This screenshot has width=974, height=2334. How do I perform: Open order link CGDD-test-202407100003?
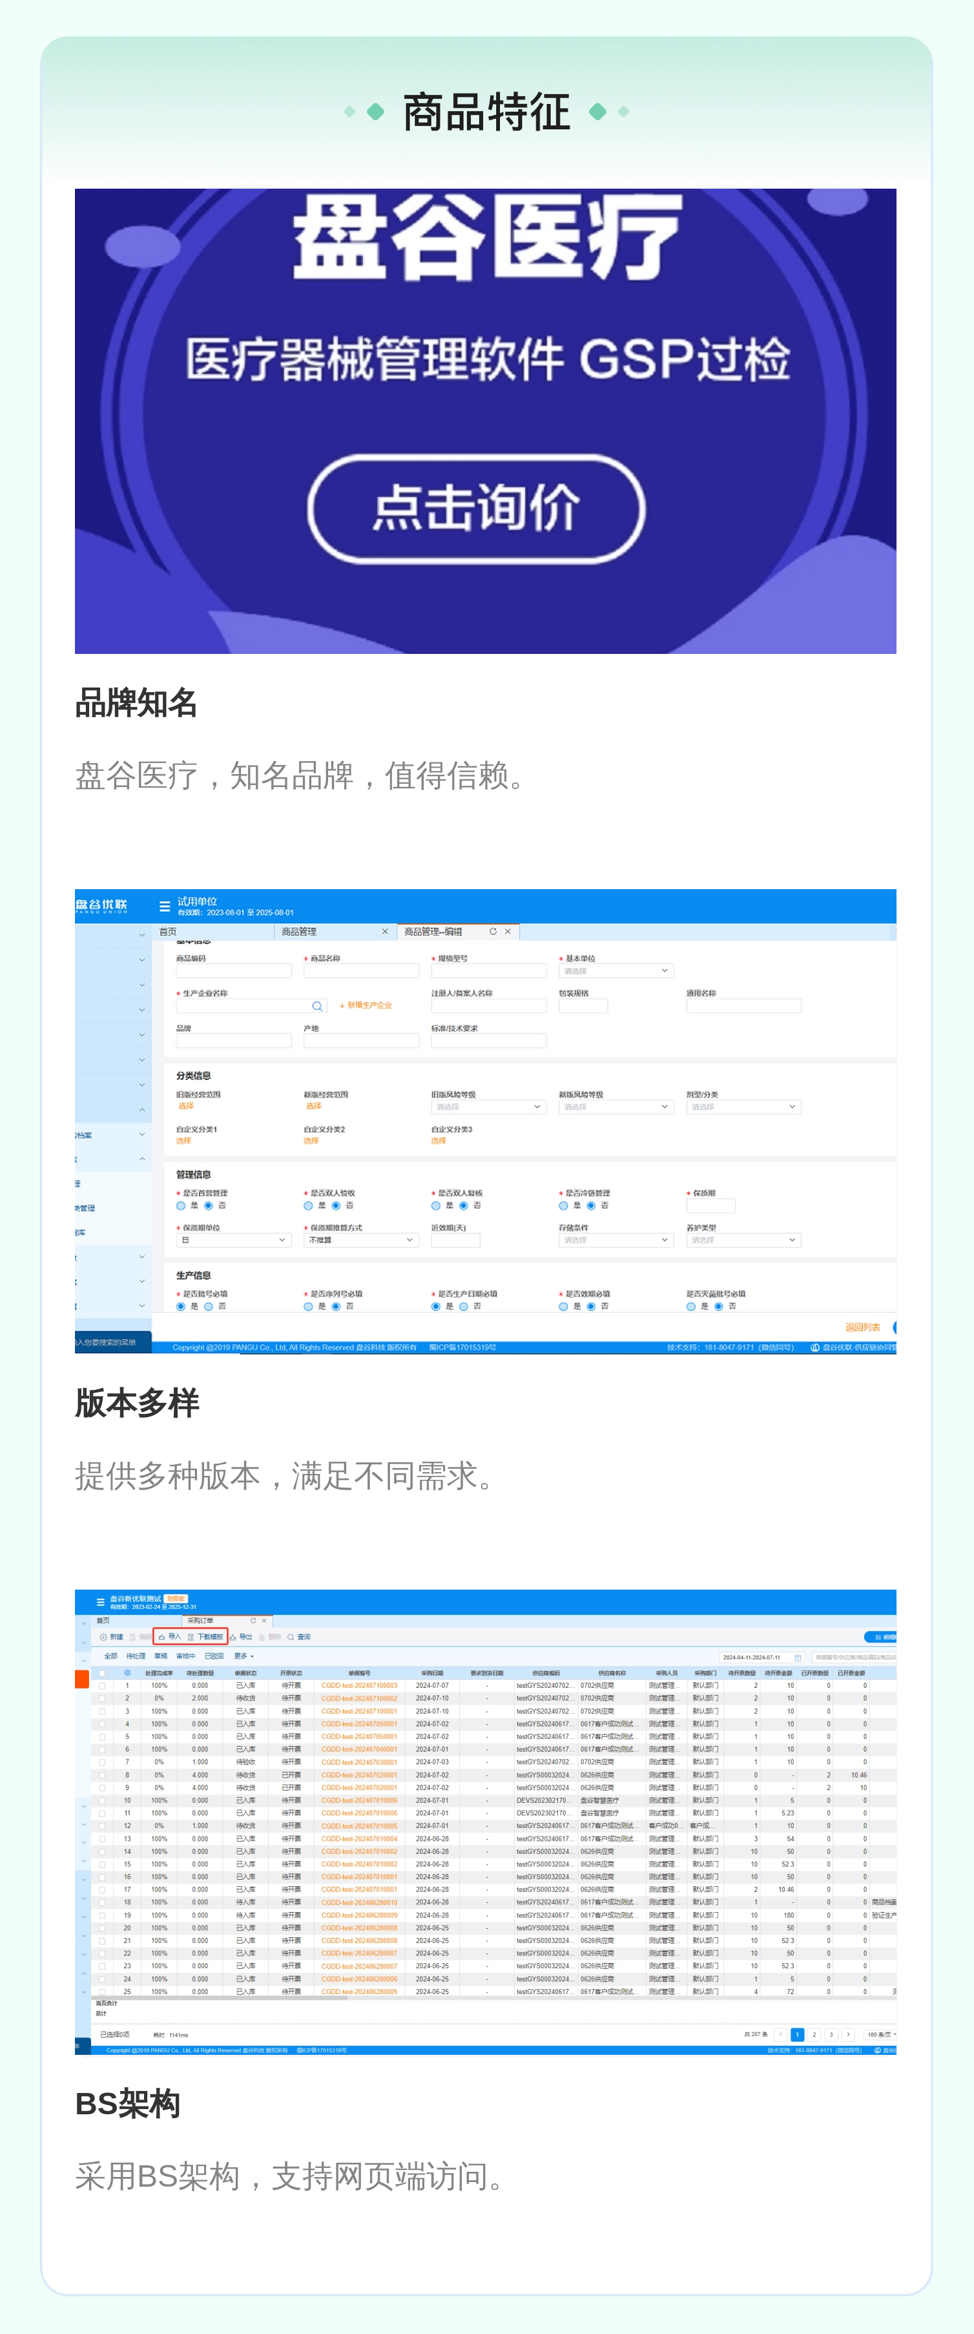point(359,1686)
